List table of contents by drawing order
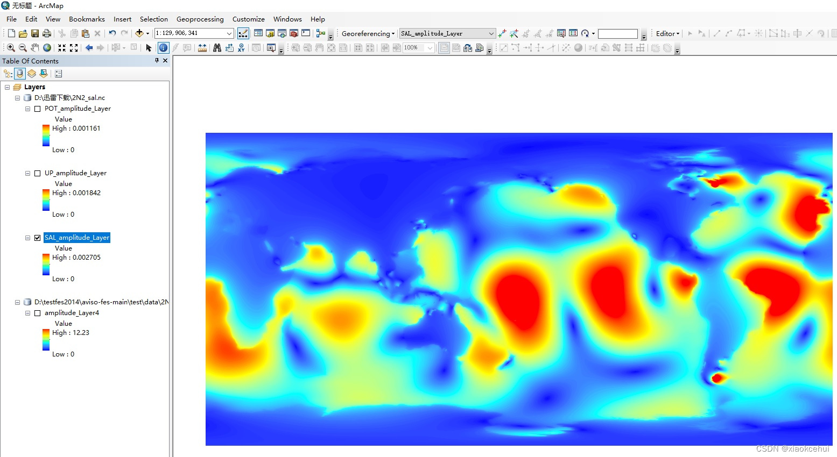The image size is (837, 457). [x=8, y=74]
